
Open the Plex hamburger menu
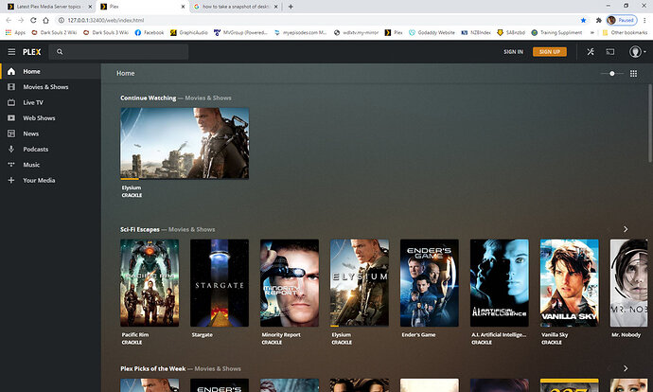tap(11, 52)
